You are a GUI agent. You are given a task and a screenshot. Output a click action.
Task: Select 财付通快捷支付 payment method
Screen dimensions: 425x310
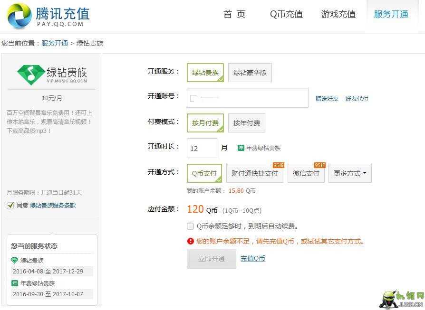(x=255, y=173)
